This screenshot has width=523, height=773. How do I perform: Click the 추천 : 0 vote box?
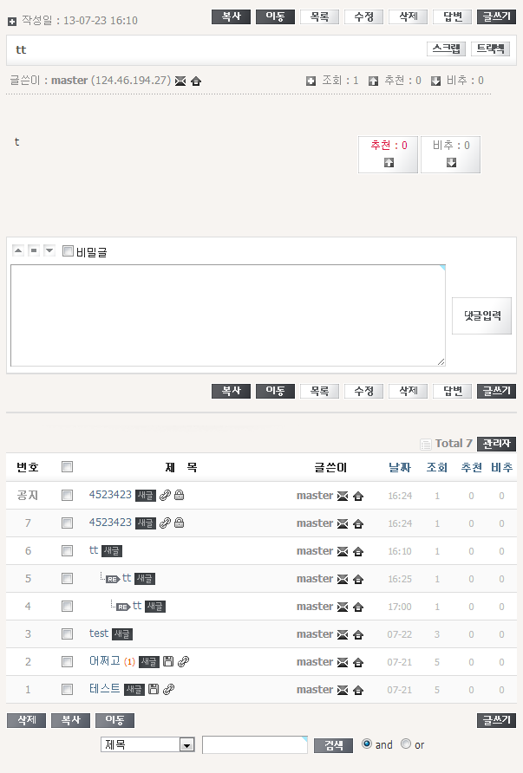pos(389,155)
